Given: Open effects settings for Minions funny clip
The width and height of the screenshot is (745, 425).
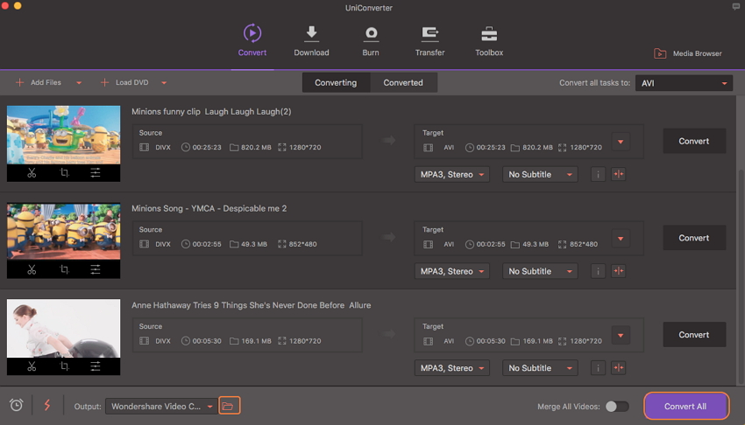Looking at the screenshot, I should (x=96, y=173).
